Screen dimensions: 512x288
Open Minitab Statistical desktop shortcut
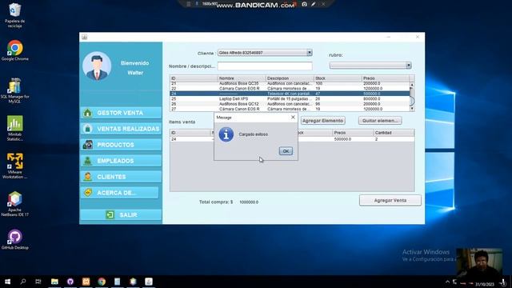[14, 128]
